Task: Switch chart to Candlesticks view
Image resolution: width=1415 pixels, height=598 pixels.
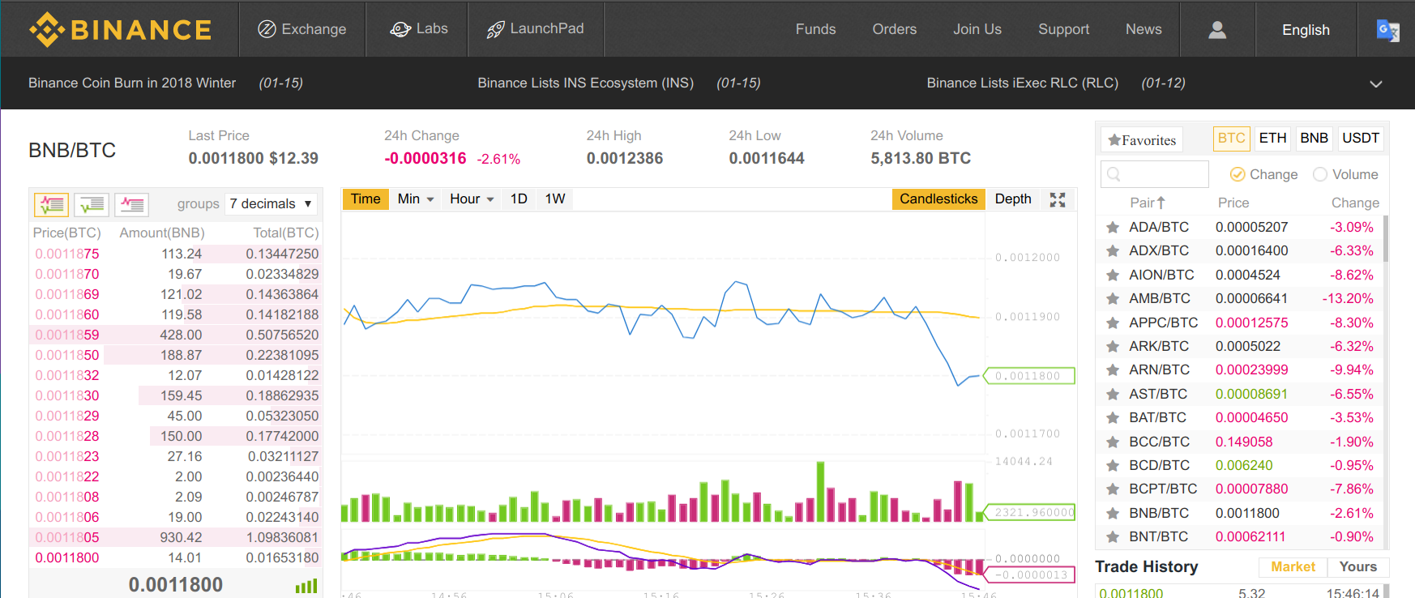Action: pos(938,199)
